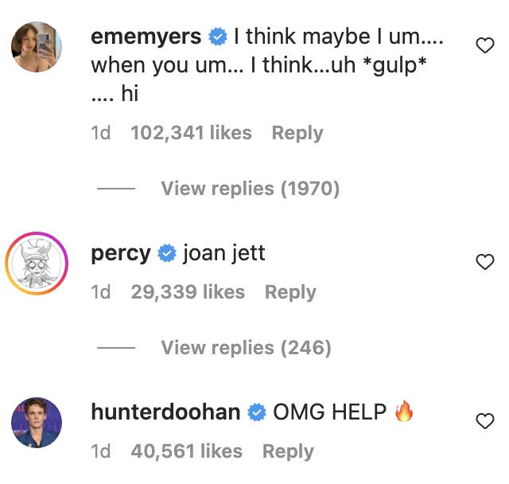Click hunterdoohan's verified badge
The height and width of the screenshot is (484, 509).
[257, 412]
